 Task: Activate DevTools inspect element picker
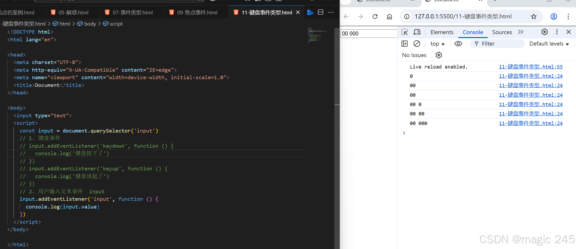405,32
